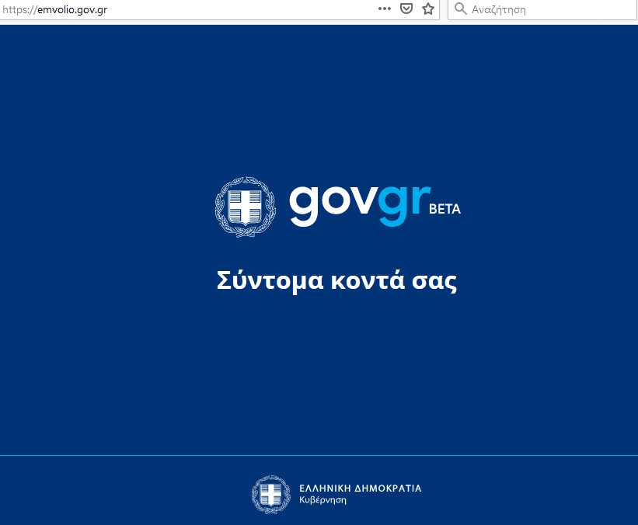The image size is (638, 525).
Task: Click the light-blue "gr" logo text
Action: coord(402,205)
